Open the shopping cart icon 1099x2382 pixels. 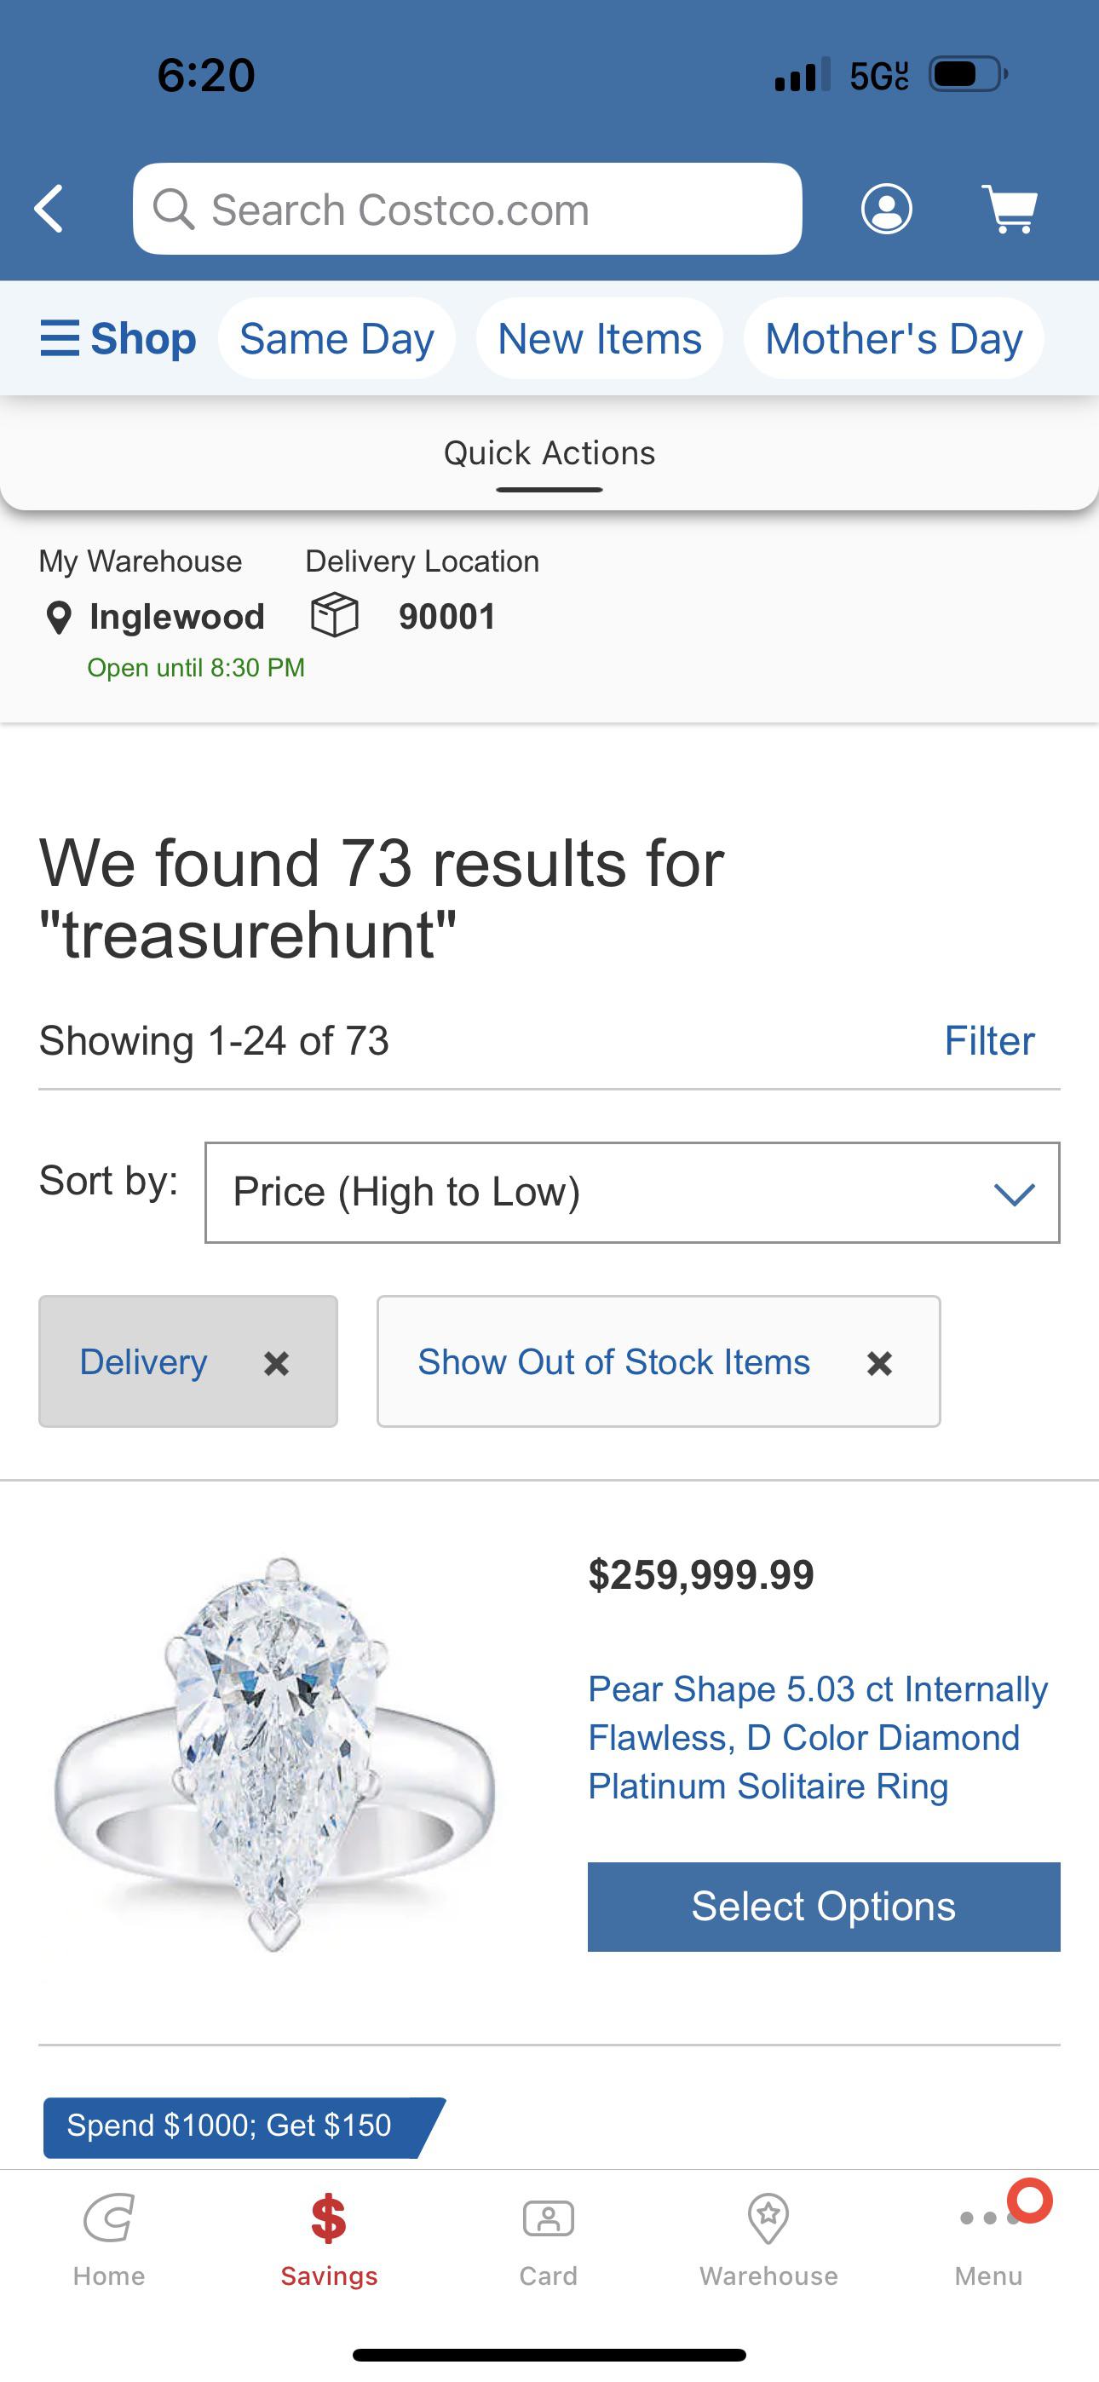point(1010,209)
